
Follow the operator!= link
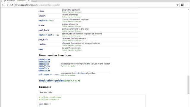[44, 62]
